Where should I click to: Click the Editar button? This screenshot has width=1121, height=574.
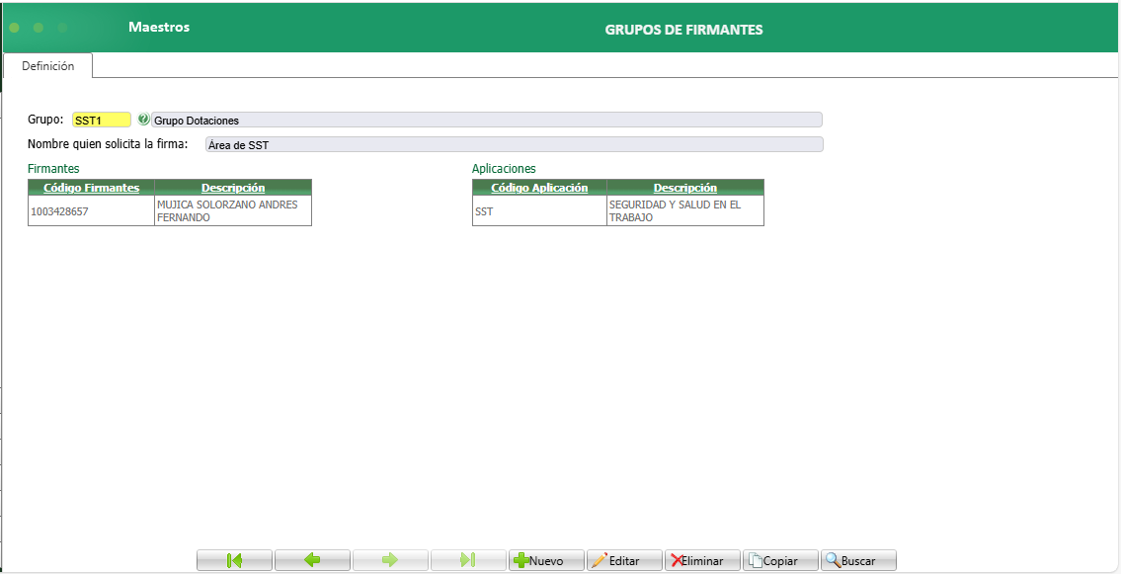tap(624, 560)
